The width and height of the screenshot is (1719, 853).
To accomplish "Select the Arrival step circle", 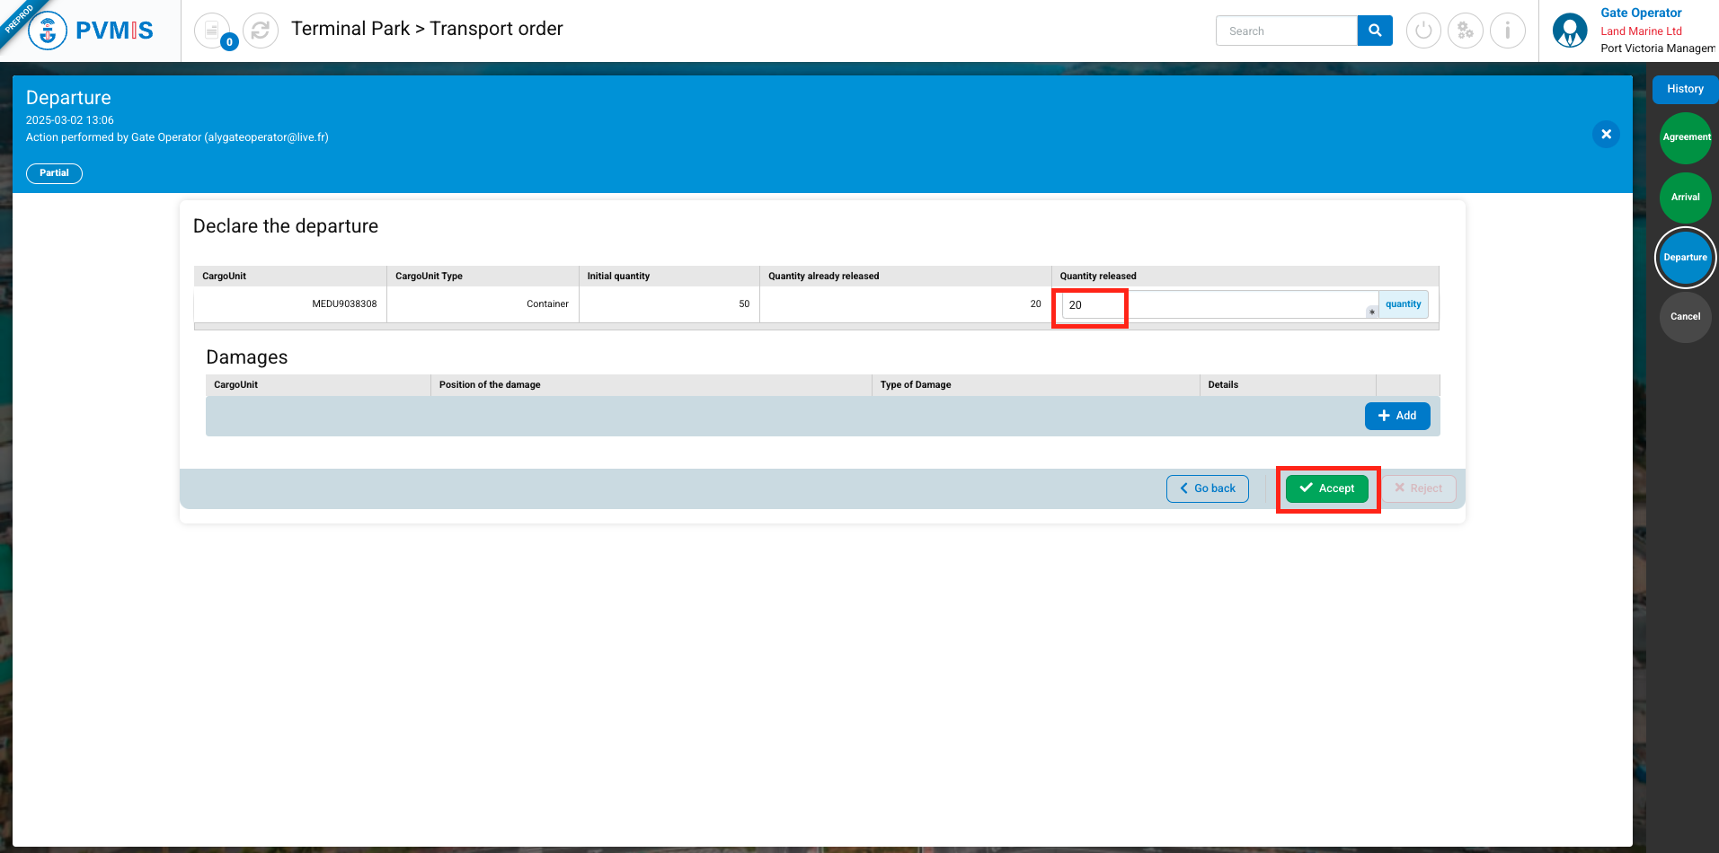I will (x=1685, y=198).
